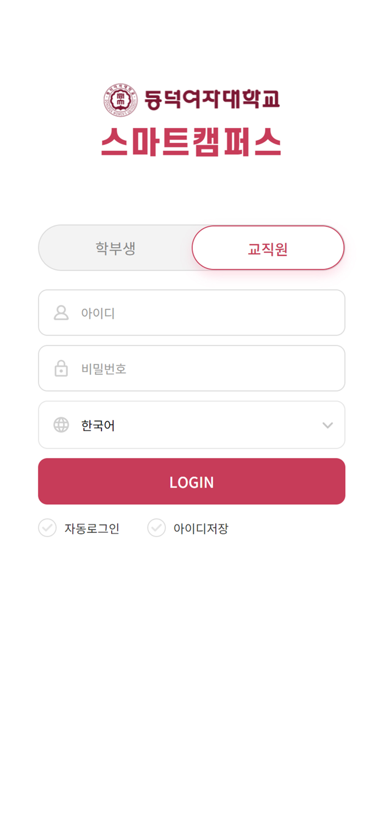383x831 pixels.
Task: Click the 아이디 ID input field
Action: pyautogui.click(x=191, y=312)
